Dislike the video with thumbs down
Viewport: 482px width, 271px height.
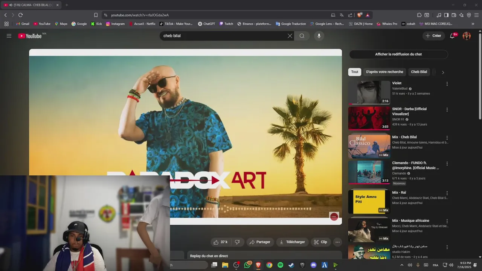pos(237,242)
